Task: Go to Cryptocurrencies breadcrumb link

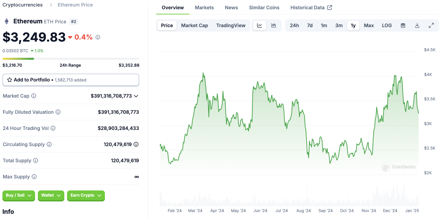Action: pos(23,5)
